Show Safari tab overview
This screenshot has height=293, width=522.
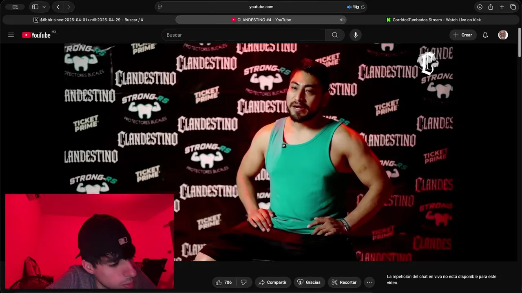513,7
